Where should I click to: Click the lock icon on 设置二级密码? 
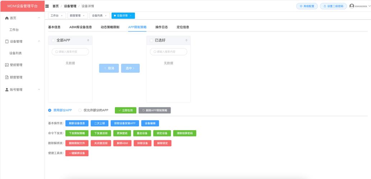325,6
